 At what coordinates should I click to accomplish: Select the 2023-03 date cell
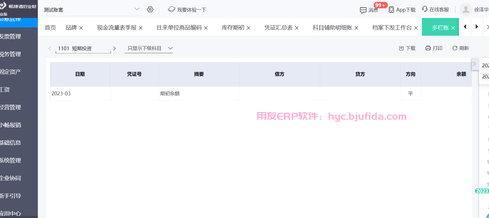(x=80, y=93)
